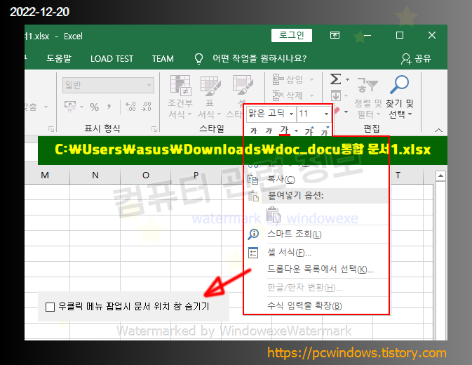Click the Clear eraser icon

pos(337,110)
